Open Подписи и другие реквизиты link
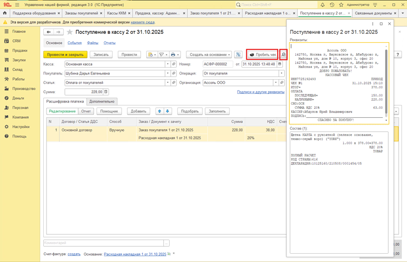 [x=261, y=92]
